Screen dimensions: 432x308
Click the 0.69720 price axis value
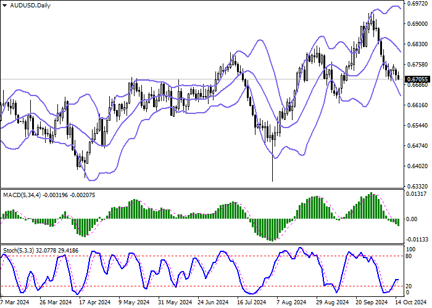point(417,4)
